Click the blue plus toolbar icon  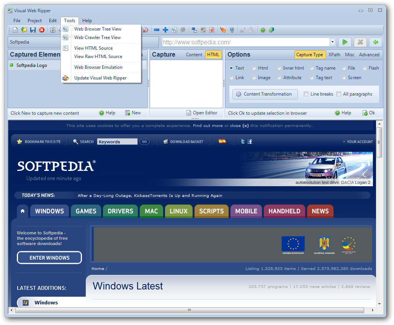click(165, 30)
